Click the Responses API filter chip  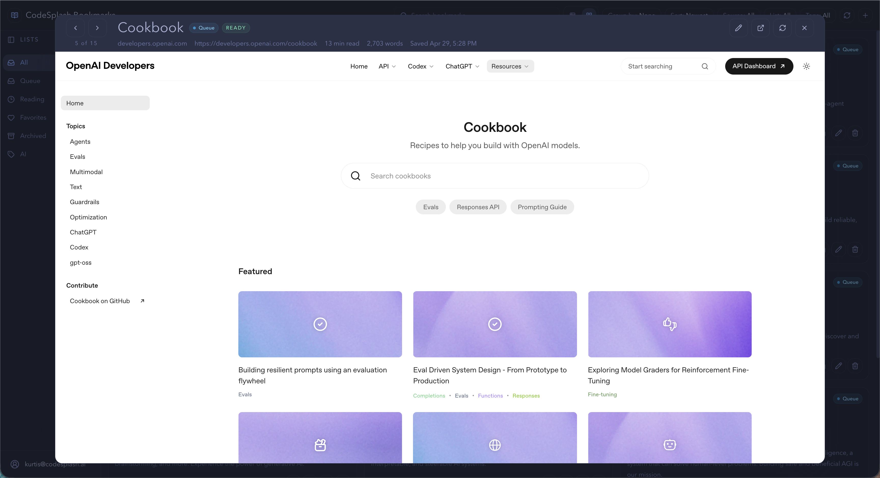coord(478,207)
